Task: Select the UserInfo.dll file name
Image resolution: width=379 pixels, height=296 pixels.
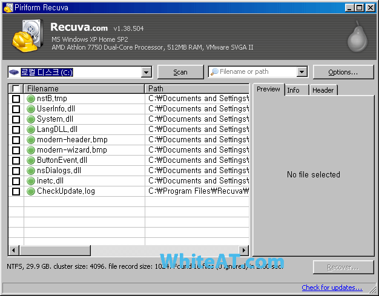Action: click(x=56, y=109)
